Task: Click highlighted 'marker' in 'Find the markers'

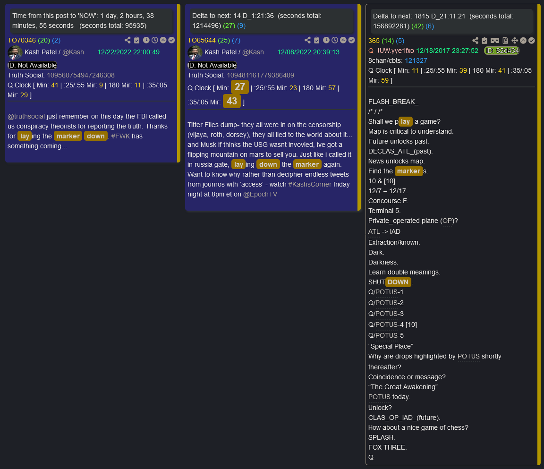Action: coord(408,171)
